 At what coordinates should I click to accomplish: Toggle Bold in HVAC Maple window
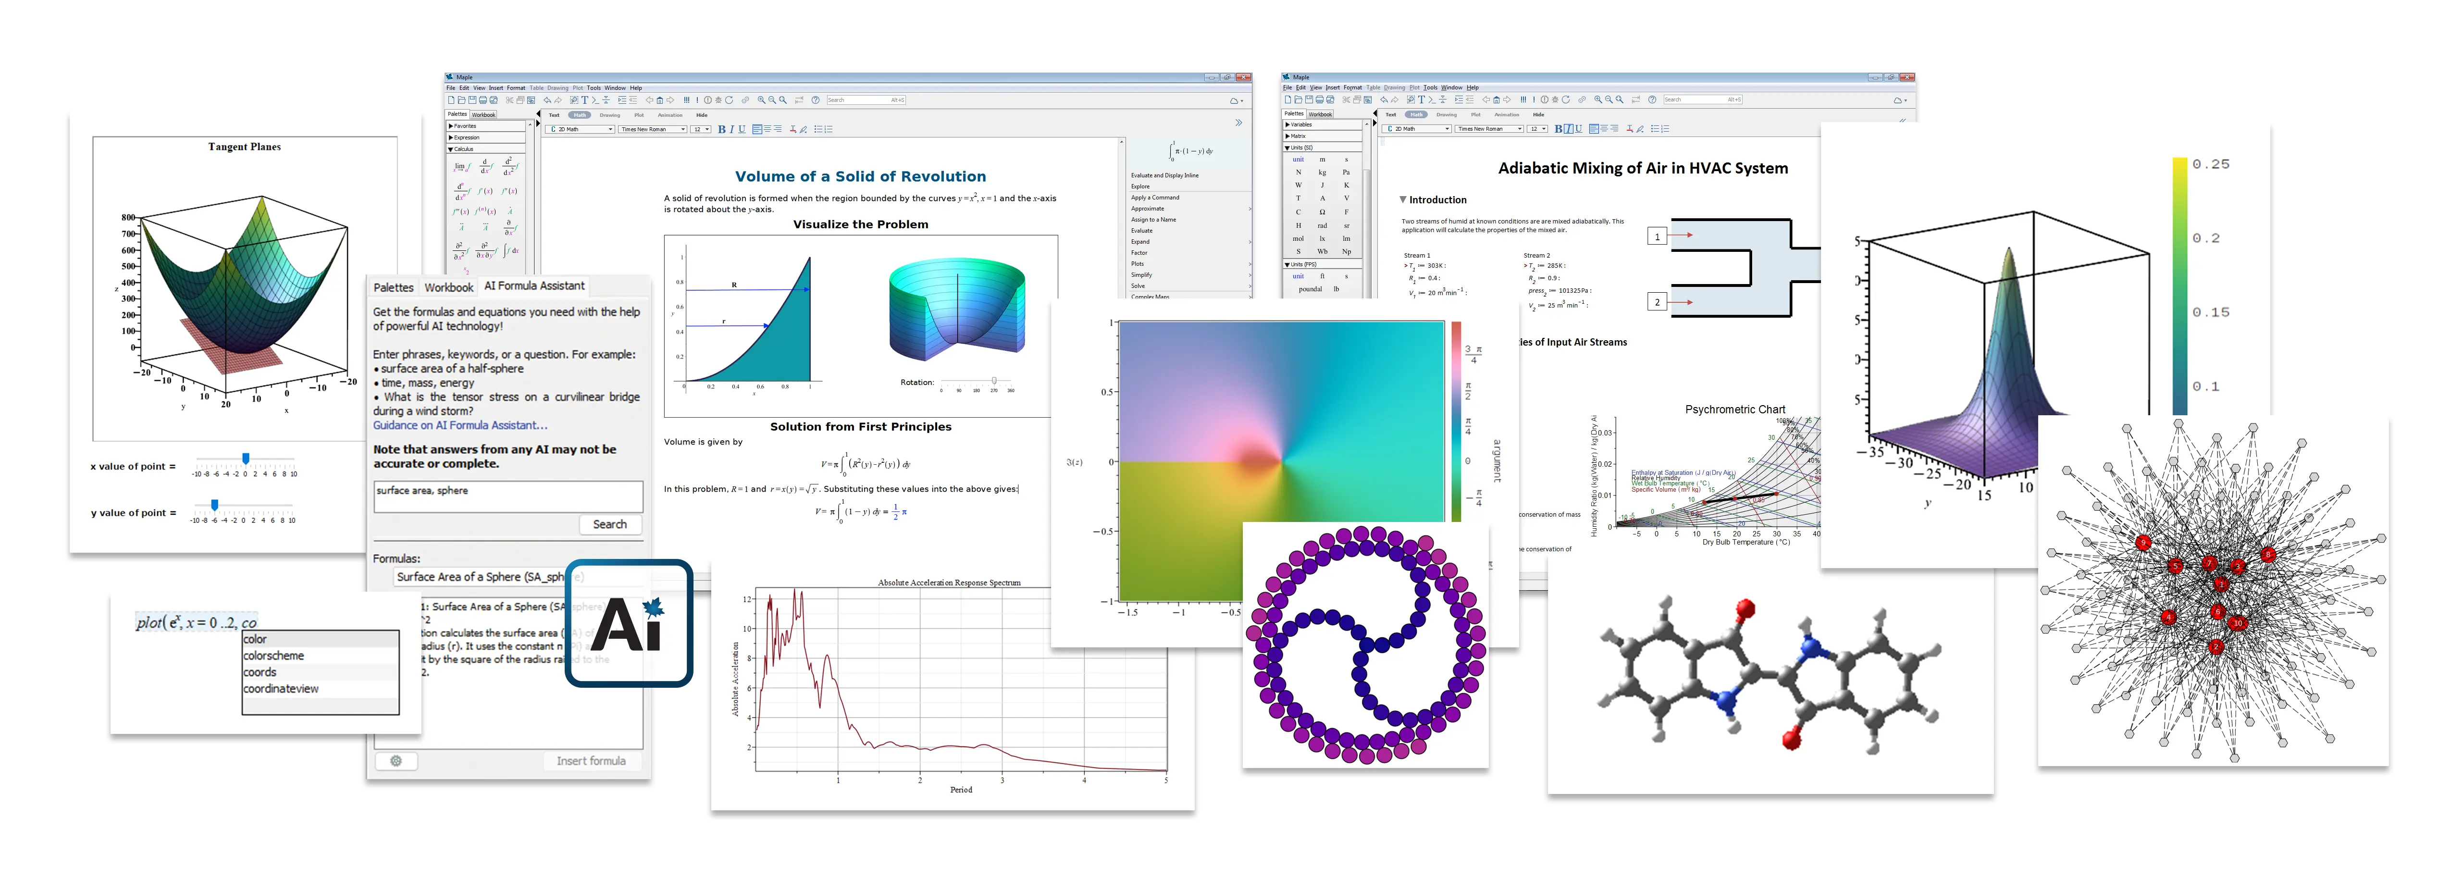(1559, 128)
